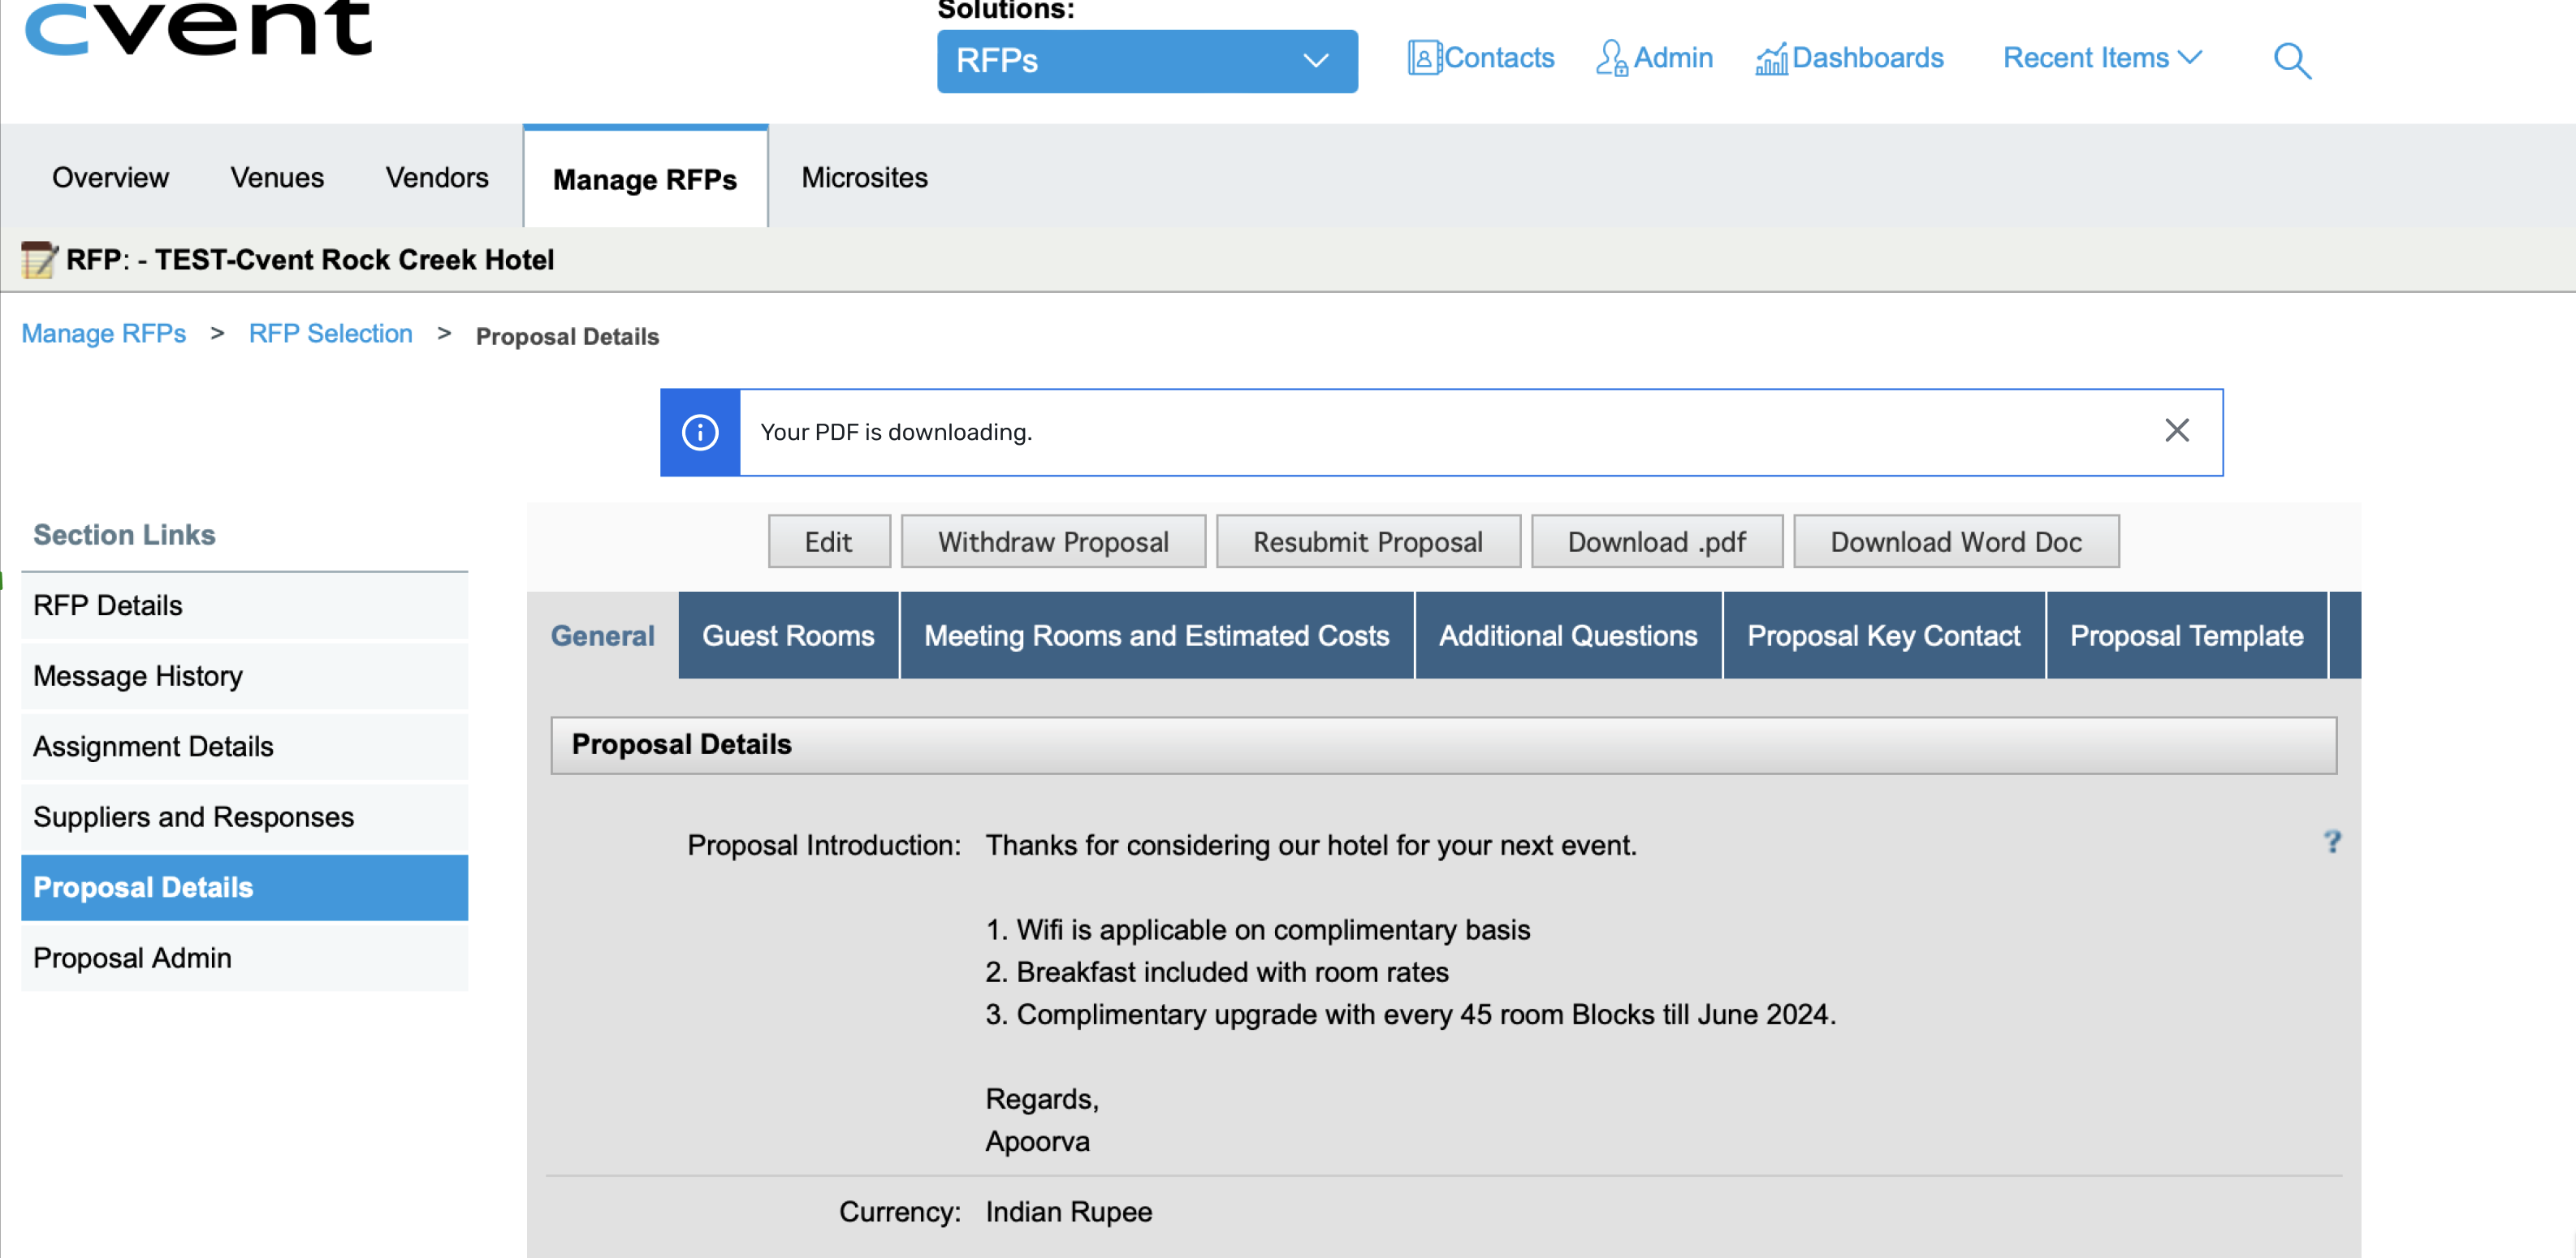
Task: Click the RFP Selection breadcrumb link
Action: [x=330, y=334]
